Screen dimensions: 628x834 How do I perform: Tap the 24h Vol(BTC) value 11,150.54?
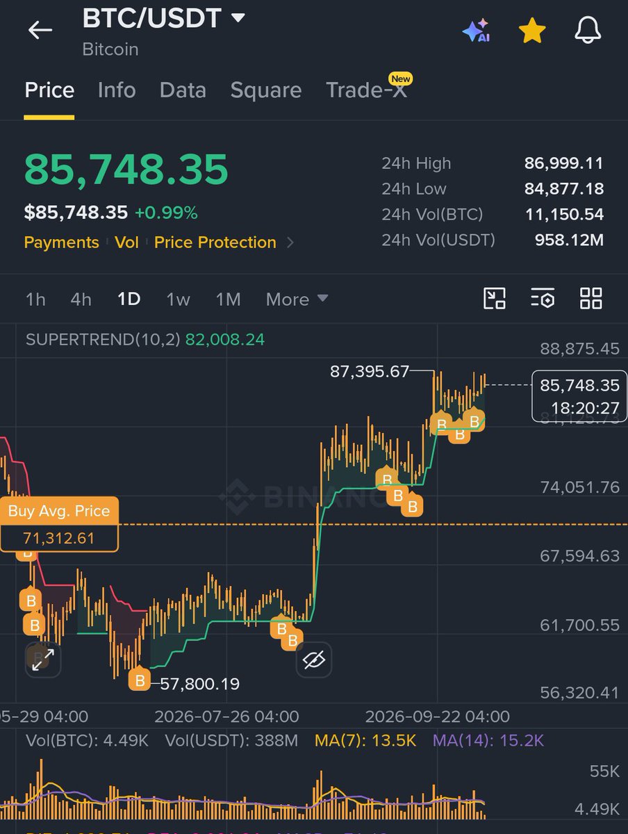point(564,215)
